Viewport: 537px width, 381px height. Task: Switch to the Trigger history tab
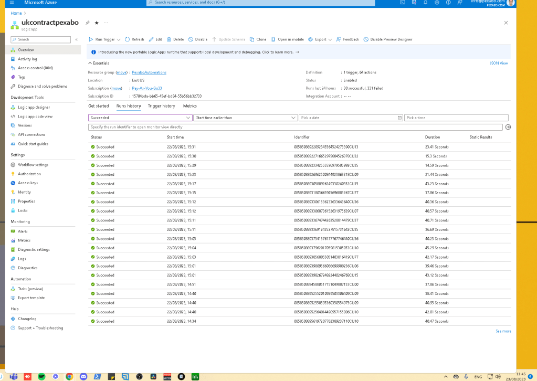(161, 106)
